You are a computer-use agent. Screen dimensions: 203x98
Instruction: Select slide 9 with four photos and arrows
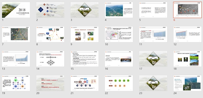(84, 34)
